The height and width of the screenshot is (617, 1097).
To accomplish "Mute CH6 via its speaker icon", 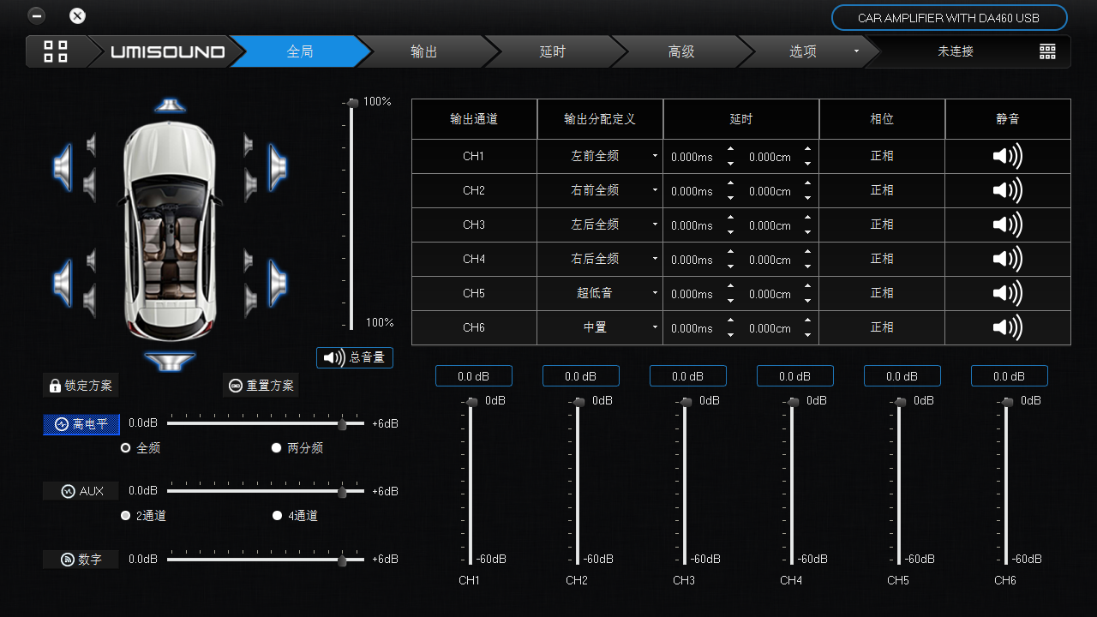I will pyautogui.click(x=1008, y=327).
